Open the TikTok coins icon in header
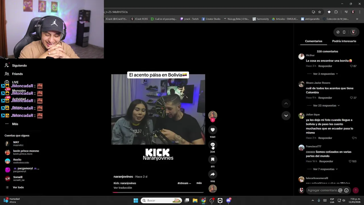364x205 pixels. [338, 32]
